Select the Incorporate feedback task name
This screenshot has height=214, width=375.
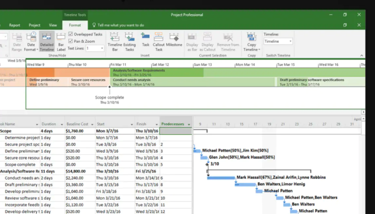pos(22,205)
